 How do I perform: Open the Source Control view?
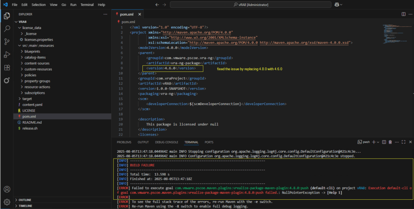click(x=7, y=42)
